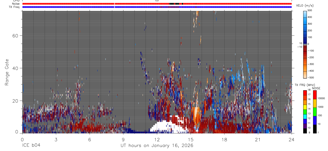
Task: Click the '-500' label on the velocity scale
Action: pos(310,77)
